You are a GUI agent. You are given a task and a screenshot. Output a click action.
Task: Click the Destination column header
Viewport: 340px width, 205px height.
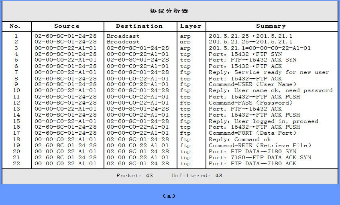click(x=139, y=26)
